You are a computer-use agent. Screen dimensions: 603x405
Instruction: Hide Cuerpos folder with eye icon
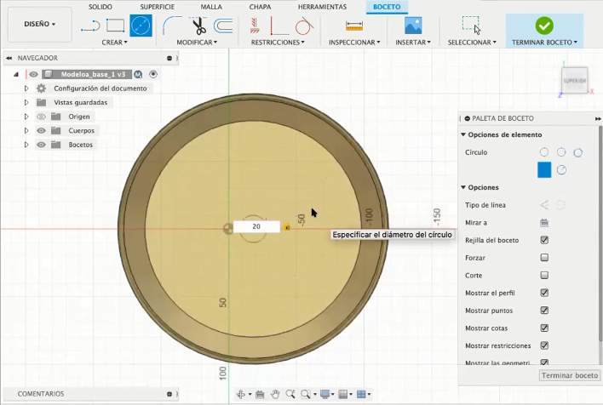pos(41,131)
